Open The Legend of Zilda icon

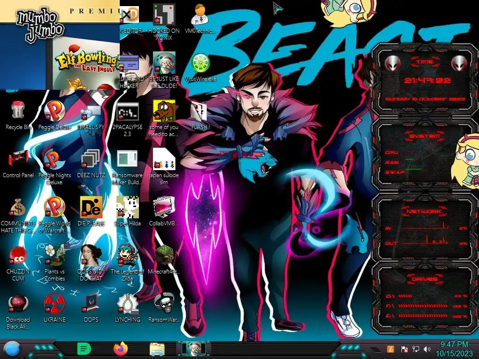tap(127, 264)
